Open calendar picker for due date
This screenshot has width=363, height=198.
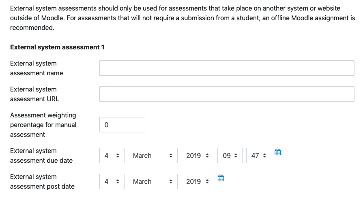(x=277, y=152)
